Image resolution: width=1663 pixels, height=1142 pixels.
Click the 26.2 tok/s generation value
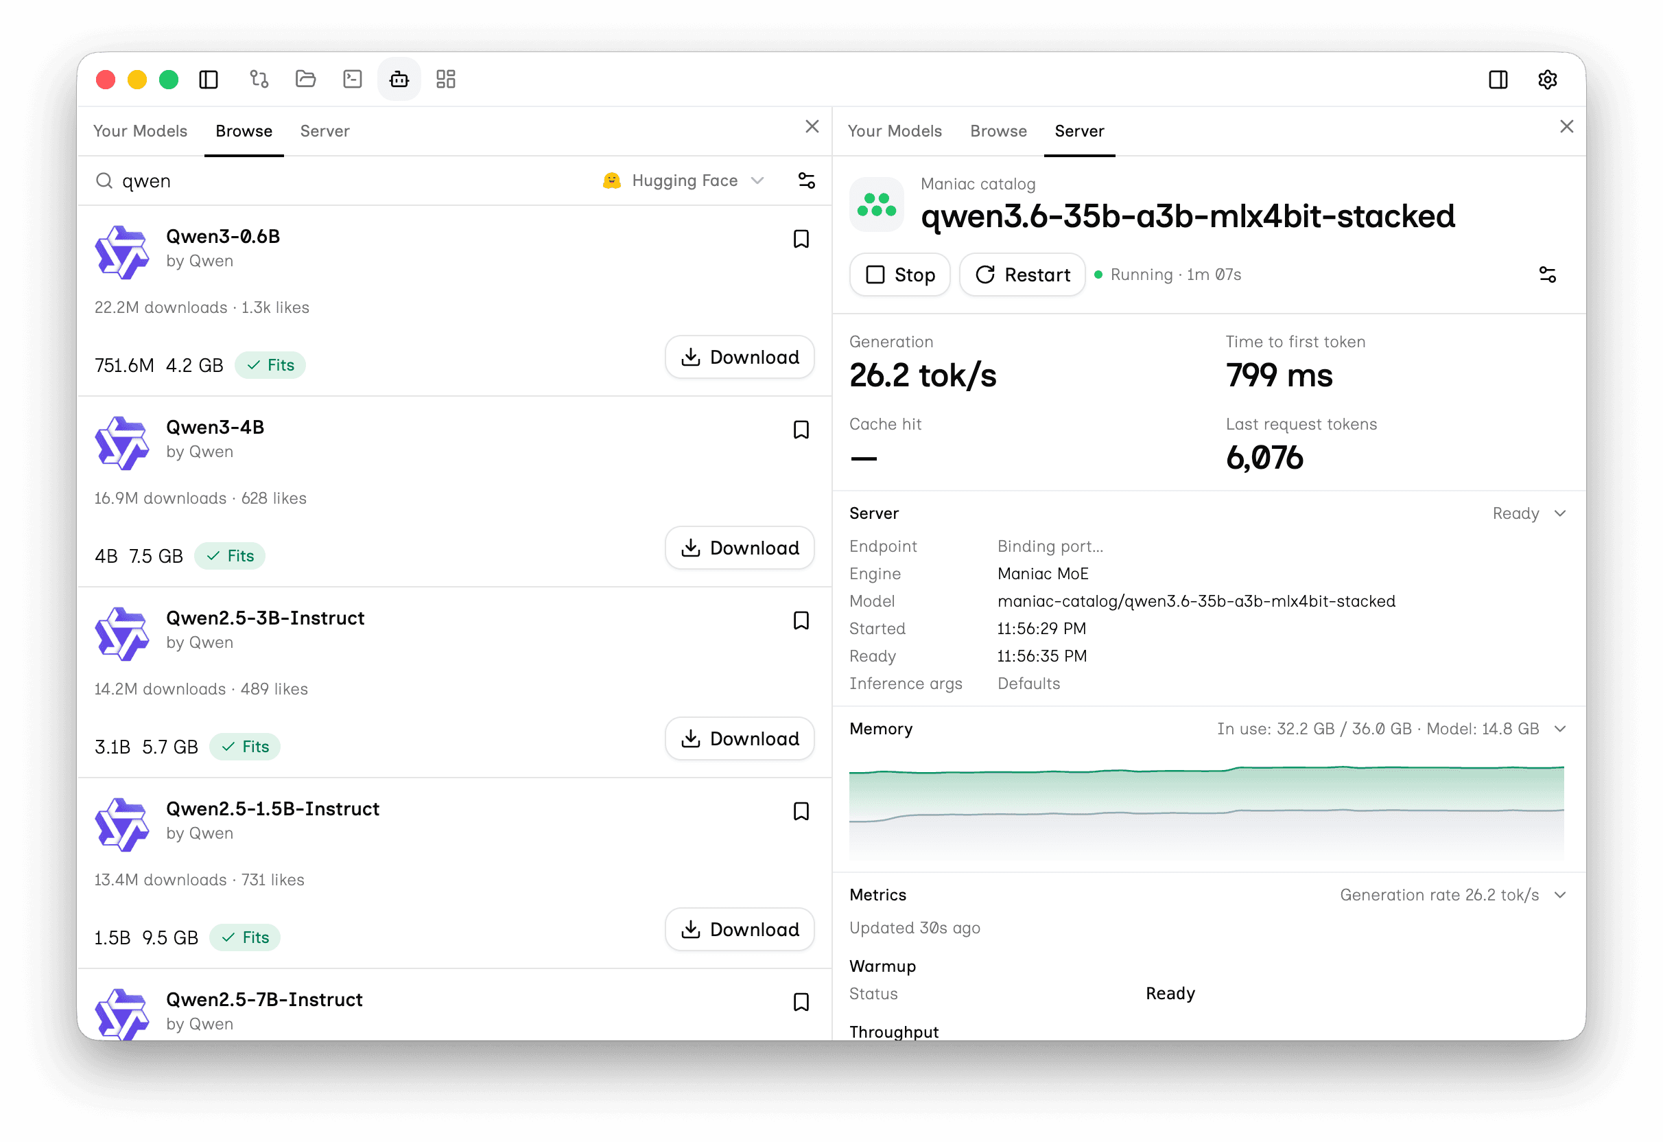pyautogui.click(x=922, y=376)
